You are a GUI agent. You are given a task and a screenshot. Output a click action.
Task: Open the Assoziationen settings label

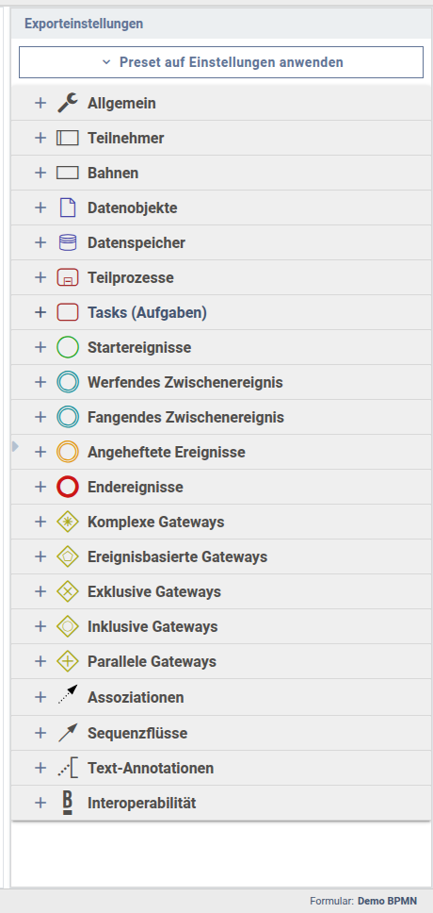[136, 697]
